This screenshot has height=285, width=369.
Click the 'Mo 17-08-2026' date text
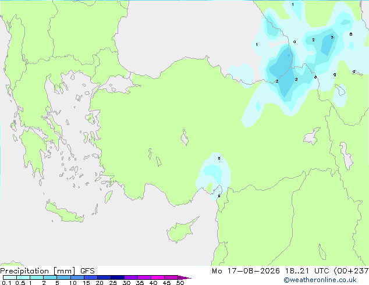[x=246, y=271]
